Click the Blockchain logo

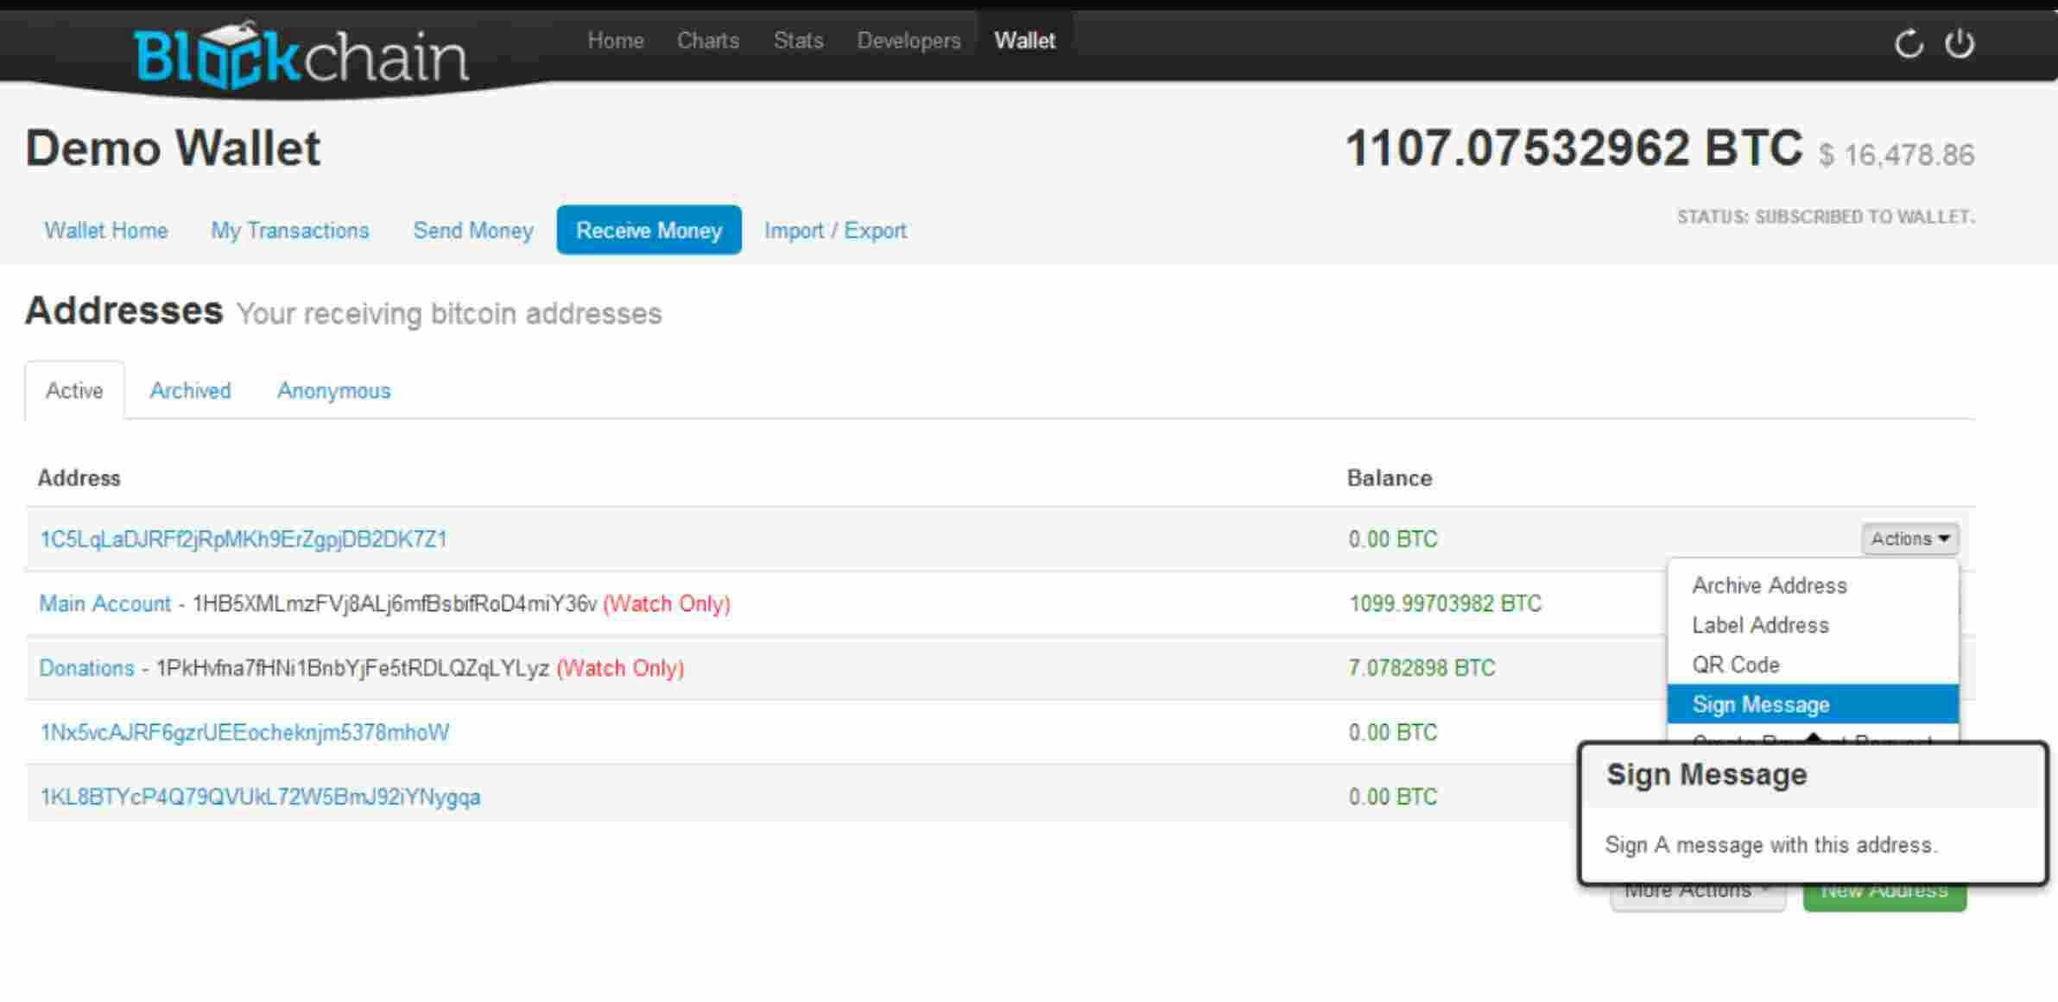click(x=301, y=56)
